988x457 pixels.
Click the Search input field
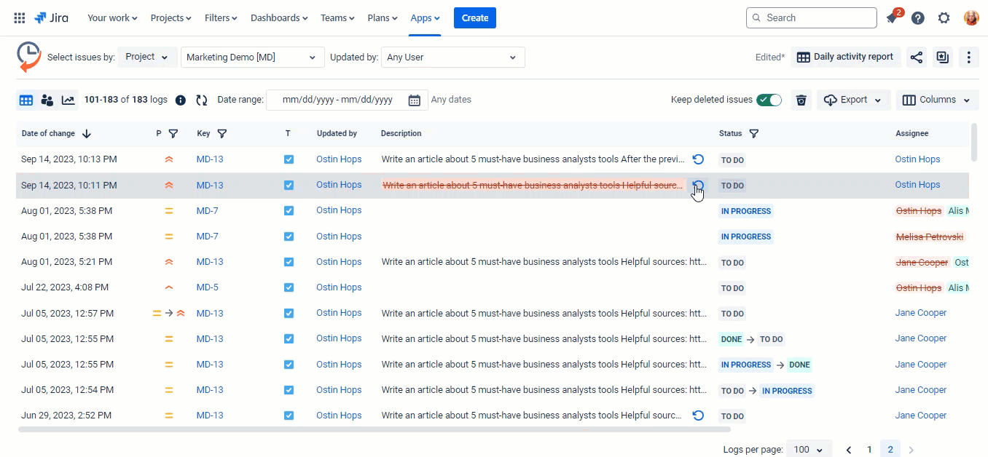pos(812,18)
